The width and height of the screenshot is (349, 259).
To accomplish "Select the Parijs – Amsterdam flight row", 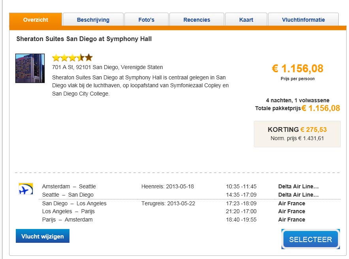I will [x=67, y=220].
